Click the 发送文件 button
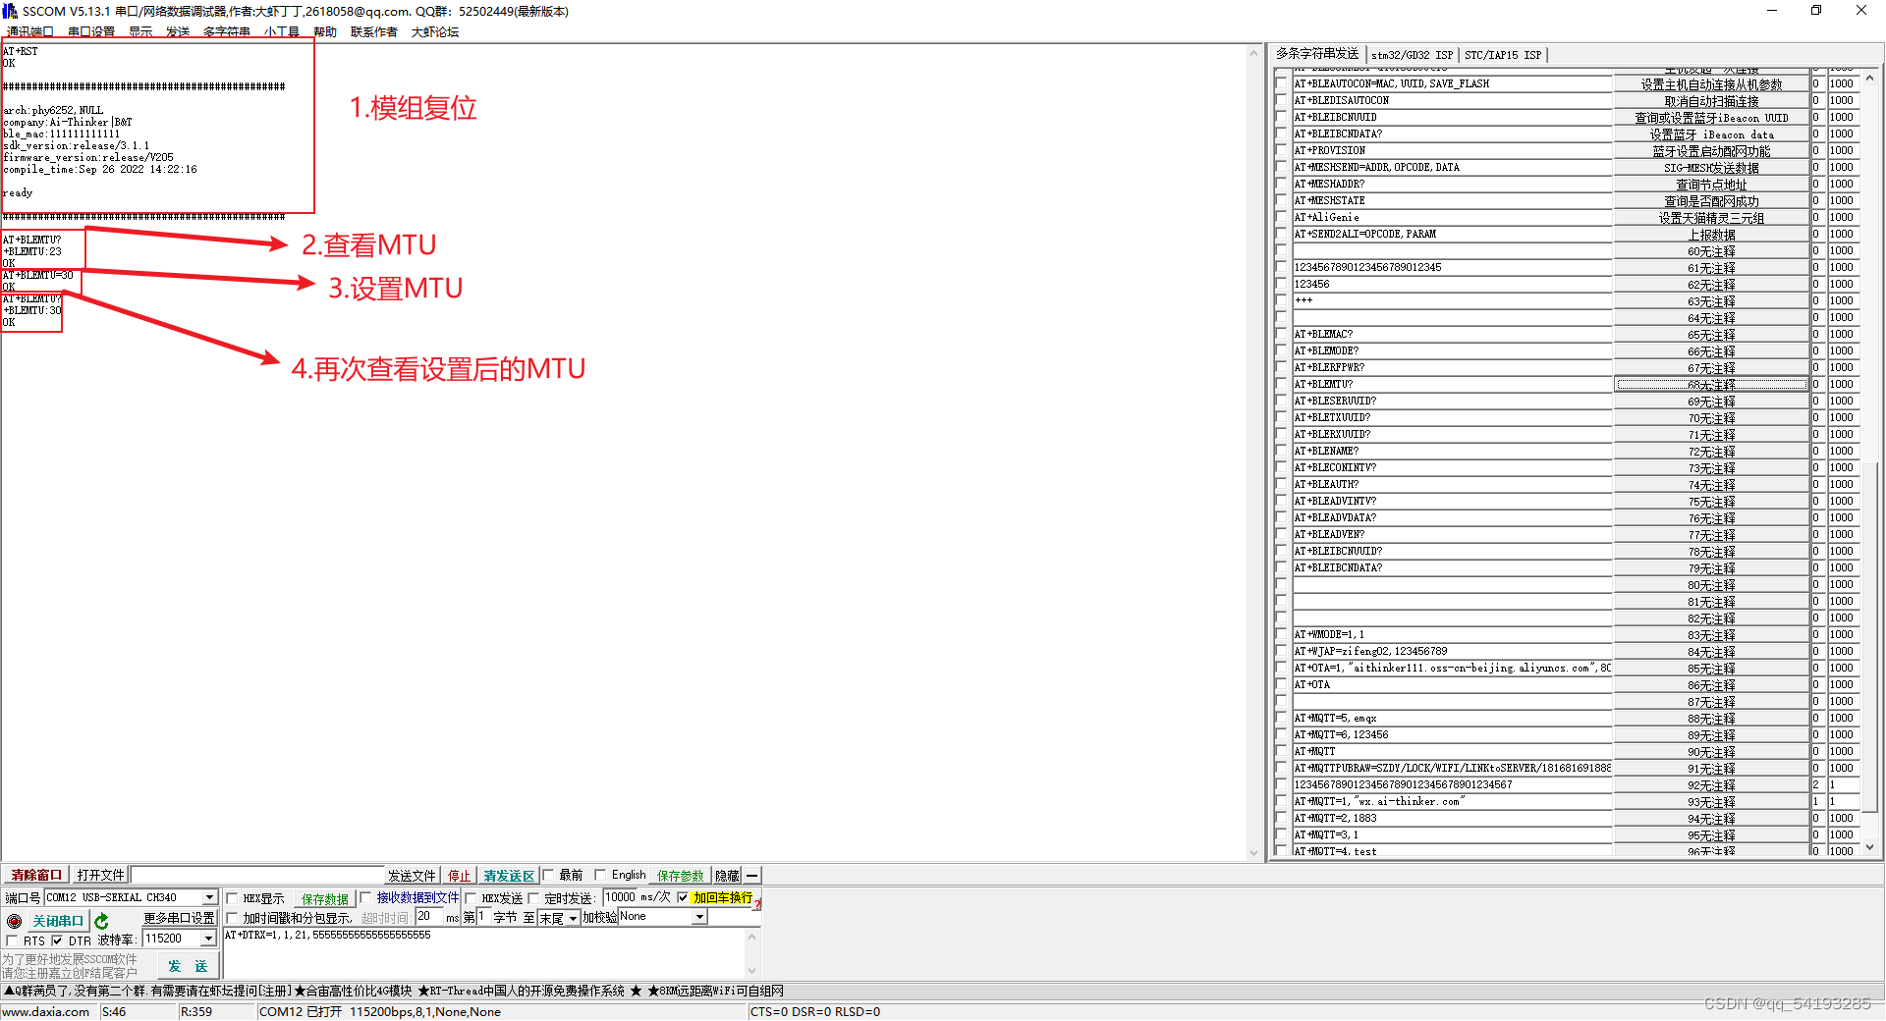The width and height of the screenshot is (1886, 1021). pos(412,875)
